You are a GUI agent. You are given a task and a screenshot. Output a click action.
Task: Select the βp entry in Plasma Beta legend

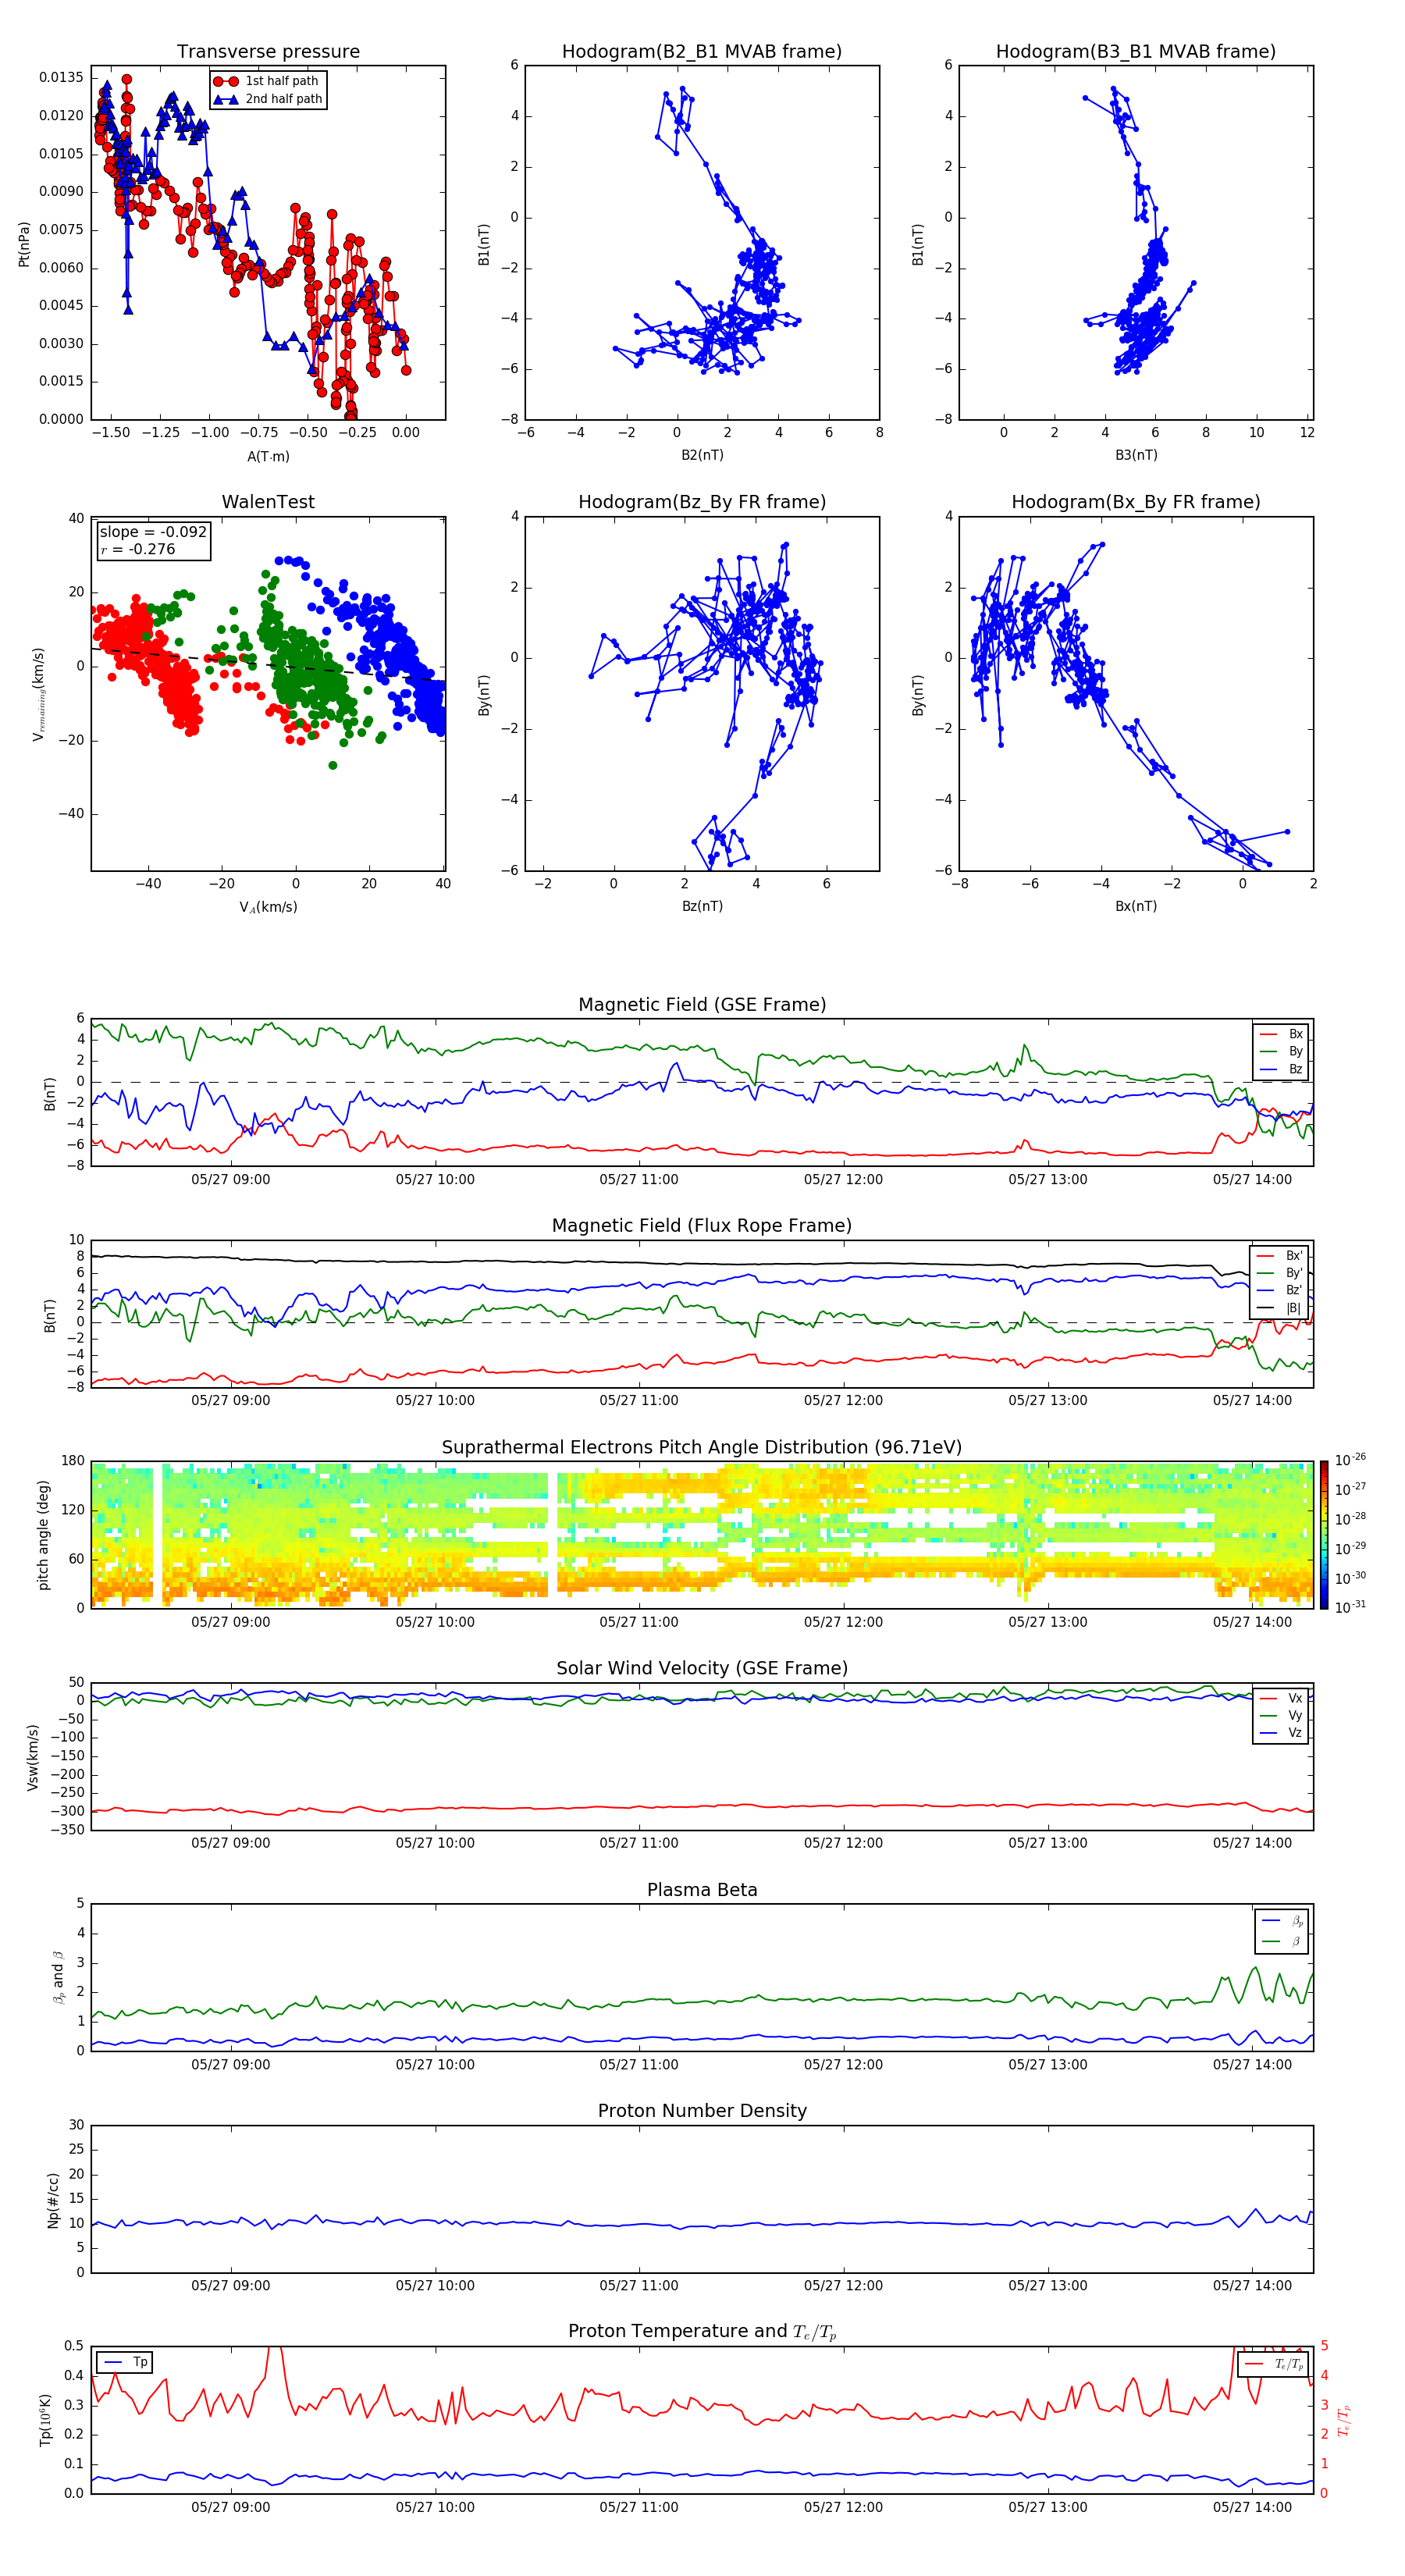coord(1283,1921)
